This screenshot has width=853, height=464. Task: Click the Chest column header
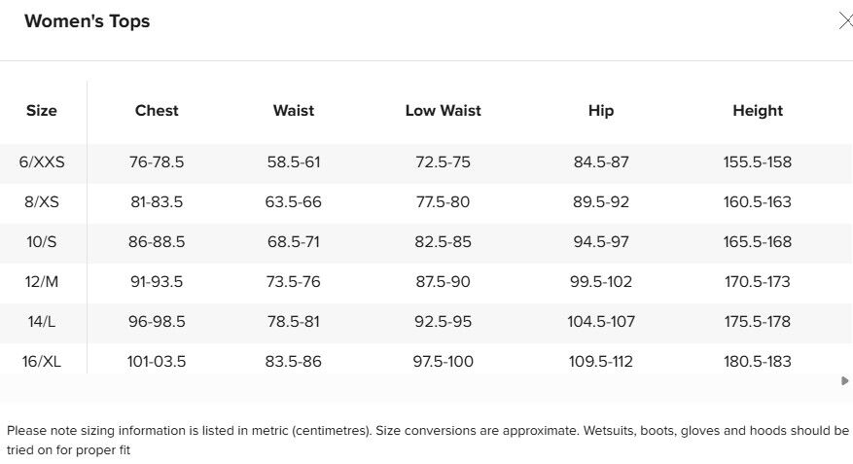157,111
